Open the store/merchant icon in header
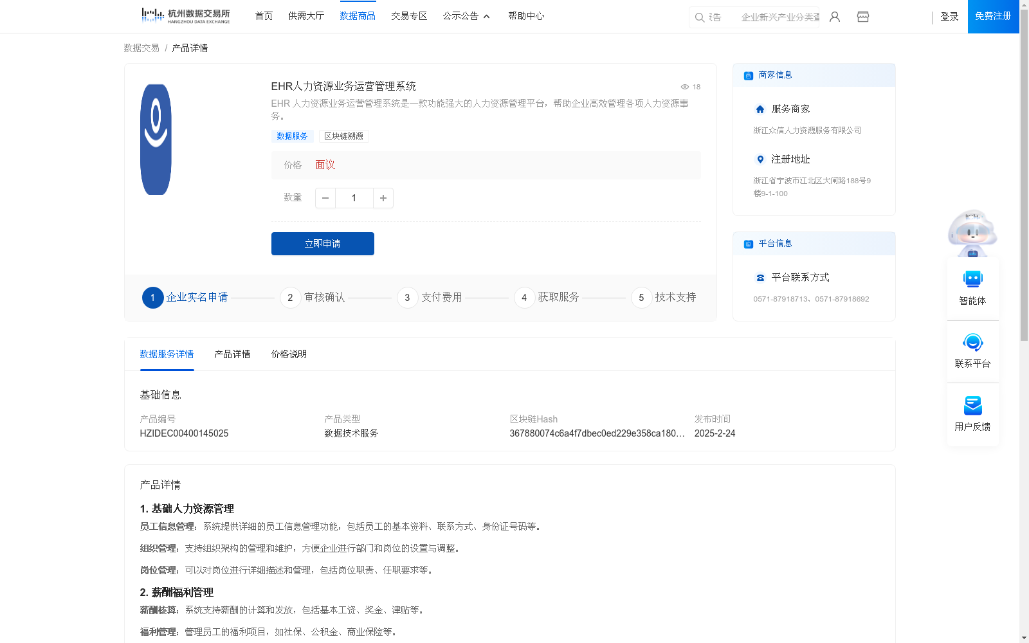Viewport: 1029px width, 643px height. pyautogui.click(x=863, y=17)
